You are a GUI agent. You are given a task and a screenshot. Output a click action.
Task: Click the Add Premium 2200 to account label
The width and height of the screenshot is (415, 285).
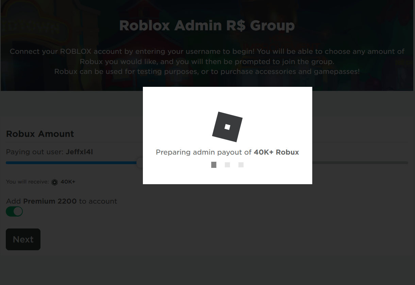(62, 201)
